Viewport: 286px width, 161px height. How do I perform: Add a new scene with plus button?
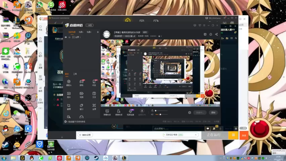tap(98, 32)
